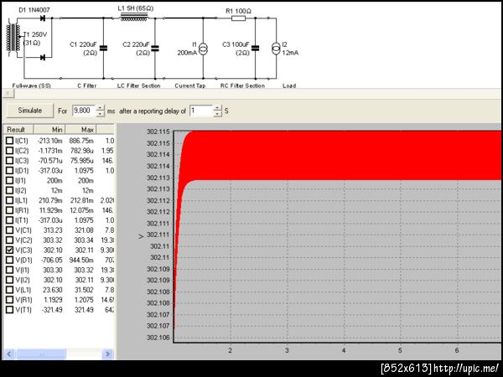Enable the V(I1) result checkbox
Screen dimensions: 503x377
[9, 270]
